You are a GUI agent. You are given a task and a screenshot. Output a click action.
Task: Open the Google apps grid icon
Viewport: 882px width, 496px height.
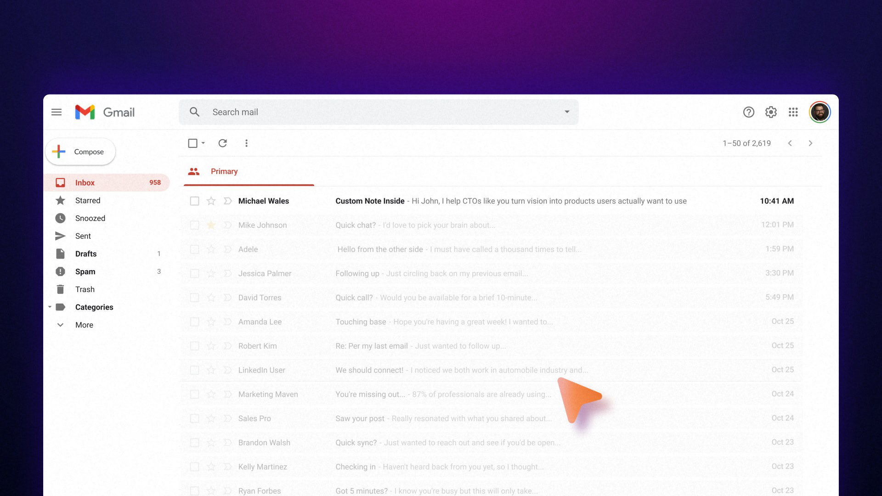pos(793,112)
